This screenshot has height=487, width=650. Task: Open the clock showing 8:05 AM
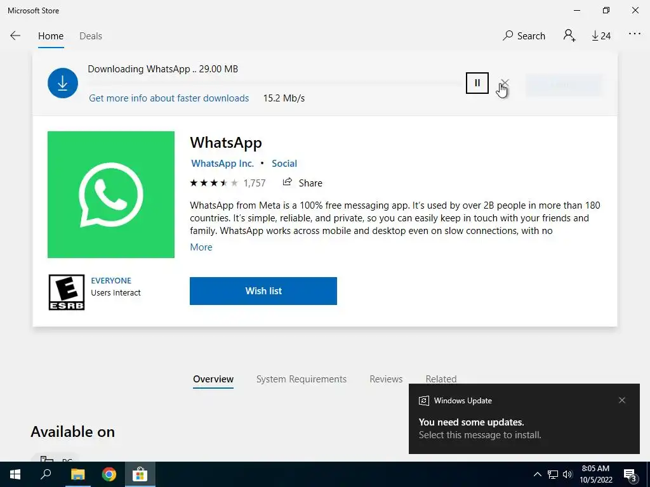pyautogui.click(x=595, y=474)
